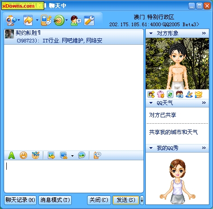Minimize the chat window
The height and width of the screenshot is (209, 213).
[x=192, y=6]
